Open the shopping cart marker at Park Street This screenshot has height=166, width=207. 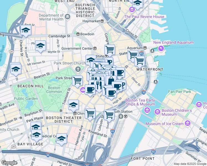coord(77,82)
